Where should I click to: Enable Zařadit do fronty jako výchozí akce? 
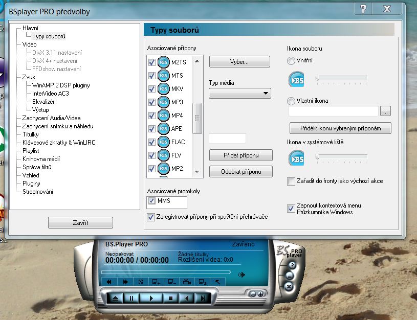pyautogui.click(x=291, y=181)
